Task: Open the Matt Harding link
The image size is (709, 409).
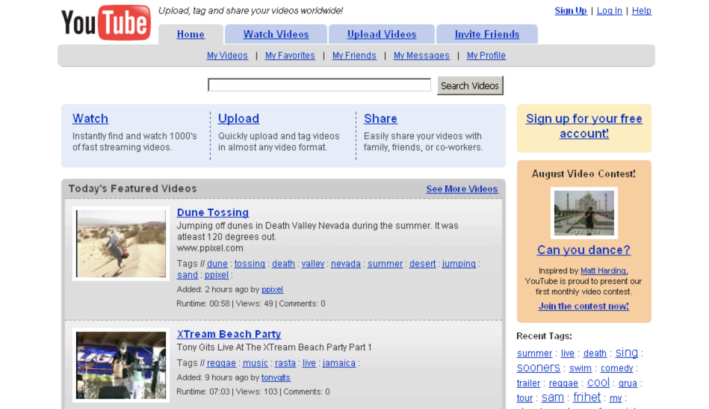Action: pyautogui.click(x=604, y=271)
